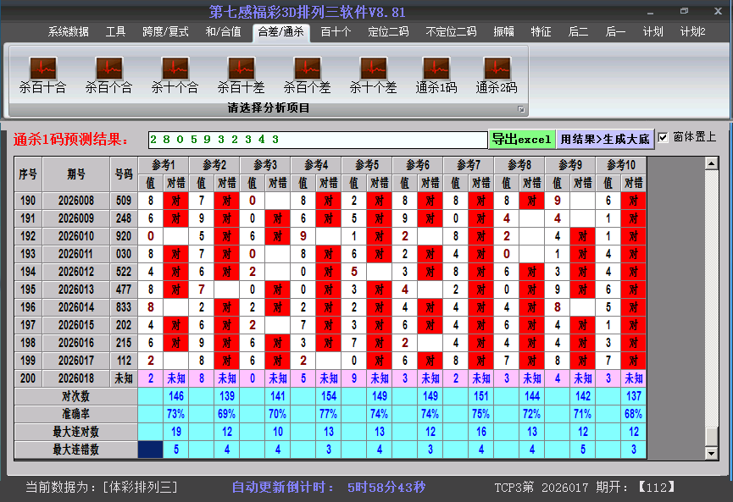Click the 参考1 column header
Image resolution: width=733 pixels, height=502 pixels.
[163, 164]
